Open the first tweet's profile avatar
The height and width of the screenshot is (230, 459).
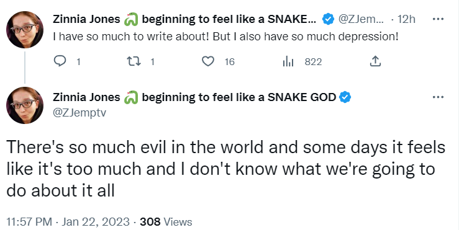coord(25,30)
